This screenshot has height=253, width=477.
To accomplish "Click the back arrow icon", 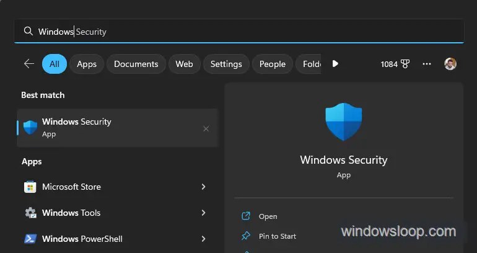I will [x=28, y=64].
